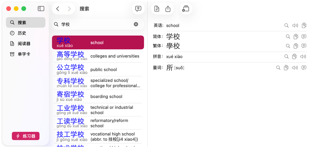Click the magnifier icon in search field
Screen dimensions: 312x148
tap(56, 24)
